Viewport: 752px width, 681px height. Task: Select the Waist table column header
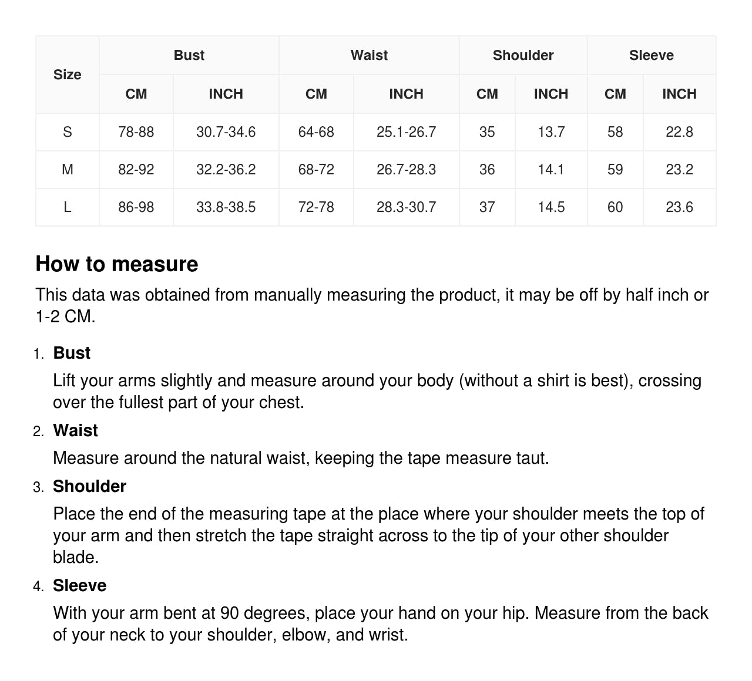(x=369, y=55)
